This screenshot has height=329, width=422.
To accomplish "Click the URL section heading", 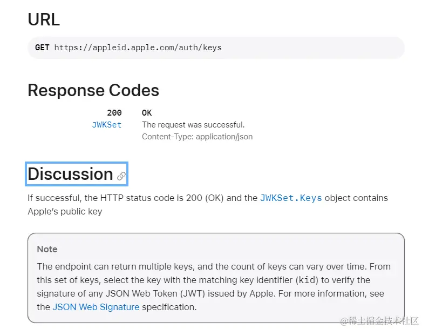I will click(x=44, y=19).
